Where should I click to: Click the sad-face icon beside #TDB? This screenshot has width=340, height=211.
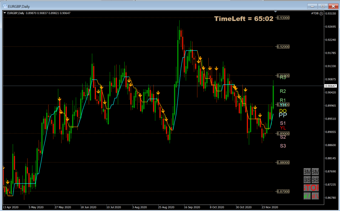[321, 13]
